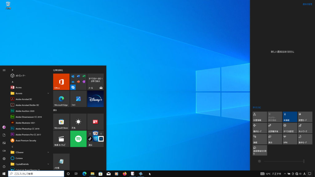Click the Firefox icon in the taskbar
The width and height of the screenshot is (315, 177).
click(x=125, y=174)
